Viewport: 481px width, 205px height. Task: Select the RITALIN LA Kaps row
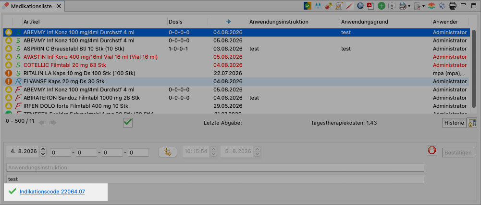(236, 73)
